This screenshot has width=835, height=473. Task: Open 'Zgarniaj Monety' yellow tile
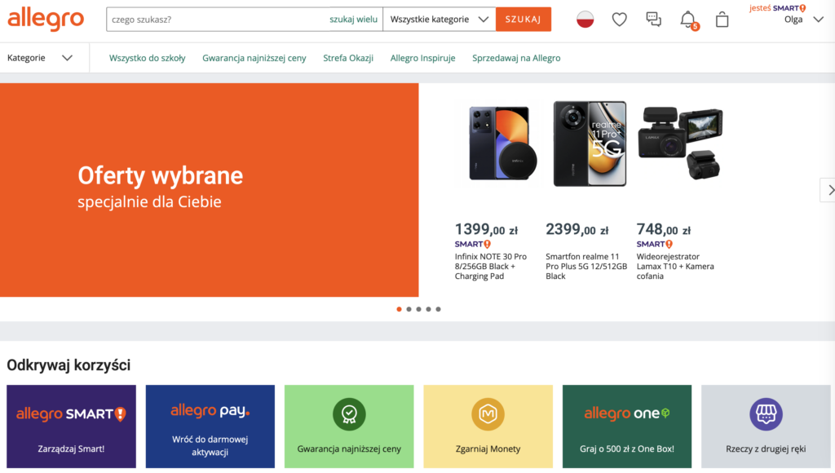(488, 427)
